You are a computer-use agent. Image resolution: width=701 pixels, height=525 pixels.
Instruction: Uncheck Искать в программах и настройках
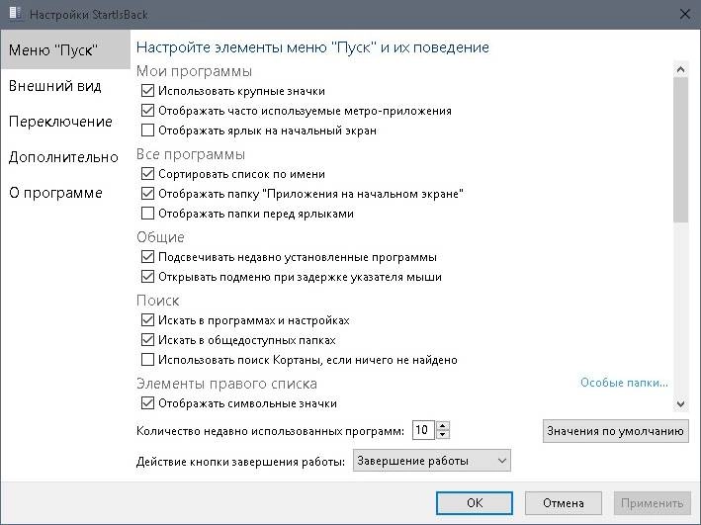pos(147,320)
